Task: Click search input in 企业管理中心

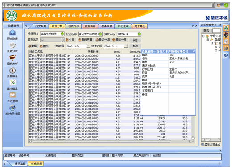Action: 216,30
